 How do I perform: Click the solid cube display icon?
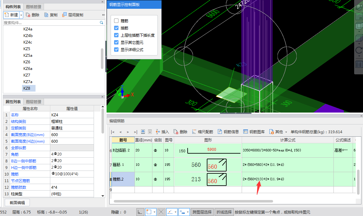[x=359, y=38]
